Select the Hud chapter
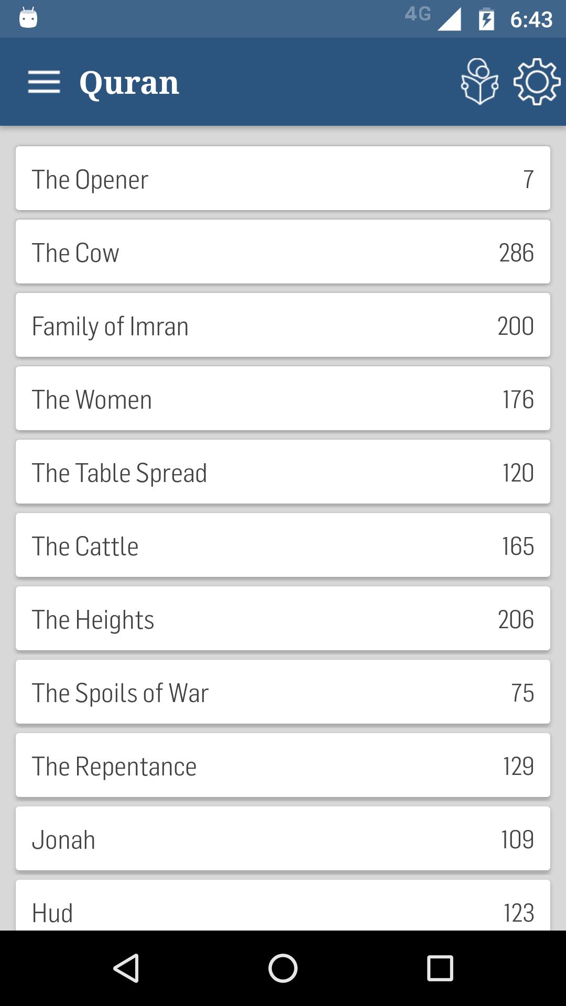The width and height of the screenshot is (566, 1006). 283,905
